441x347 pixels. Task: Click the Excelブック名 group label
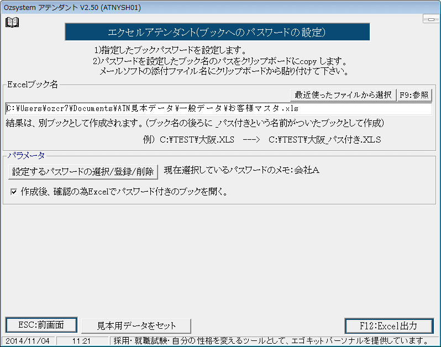(x=33, y=85)
